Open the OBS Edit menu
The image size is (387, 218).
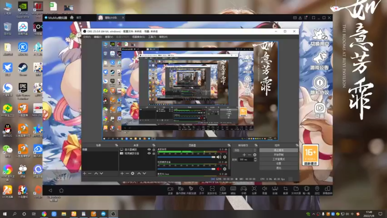(x=98, y=37)
